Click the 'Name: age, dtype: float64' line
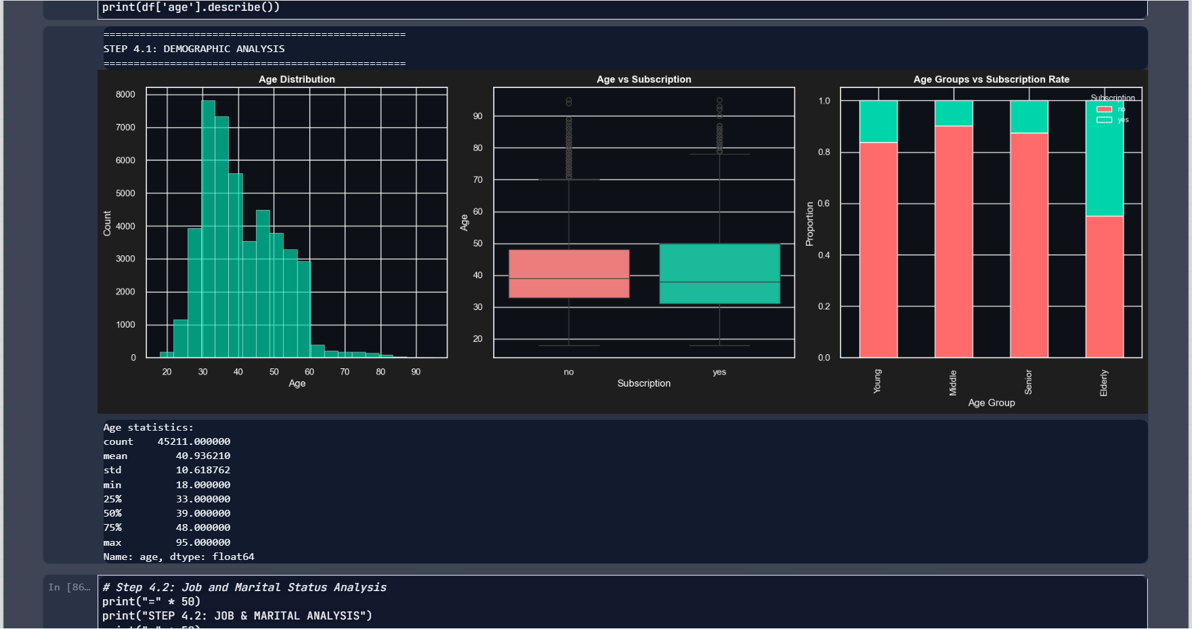The width and height of the screenshot is (1192, 629). [x=179, y=557]
